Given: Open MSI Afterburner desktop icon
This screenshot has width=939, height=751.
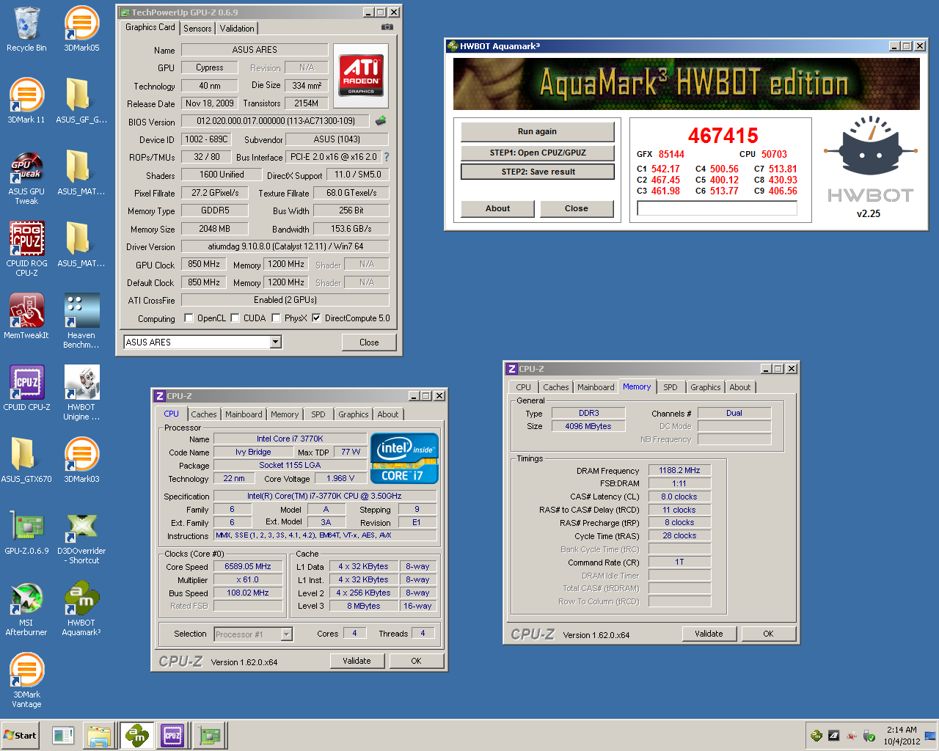Looking at the screenshot, I should coord(26,608).
